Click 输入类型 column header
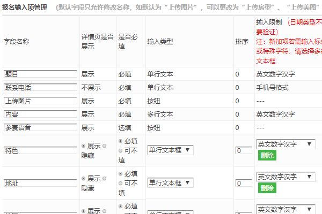 click(x=160, y=42)
